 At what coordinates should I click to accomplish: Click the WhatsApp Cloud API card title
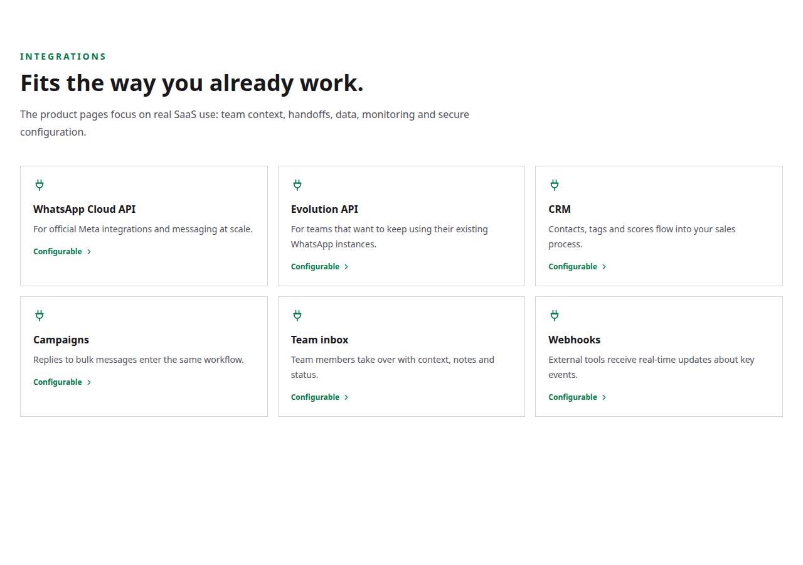[x=84, y=209]
